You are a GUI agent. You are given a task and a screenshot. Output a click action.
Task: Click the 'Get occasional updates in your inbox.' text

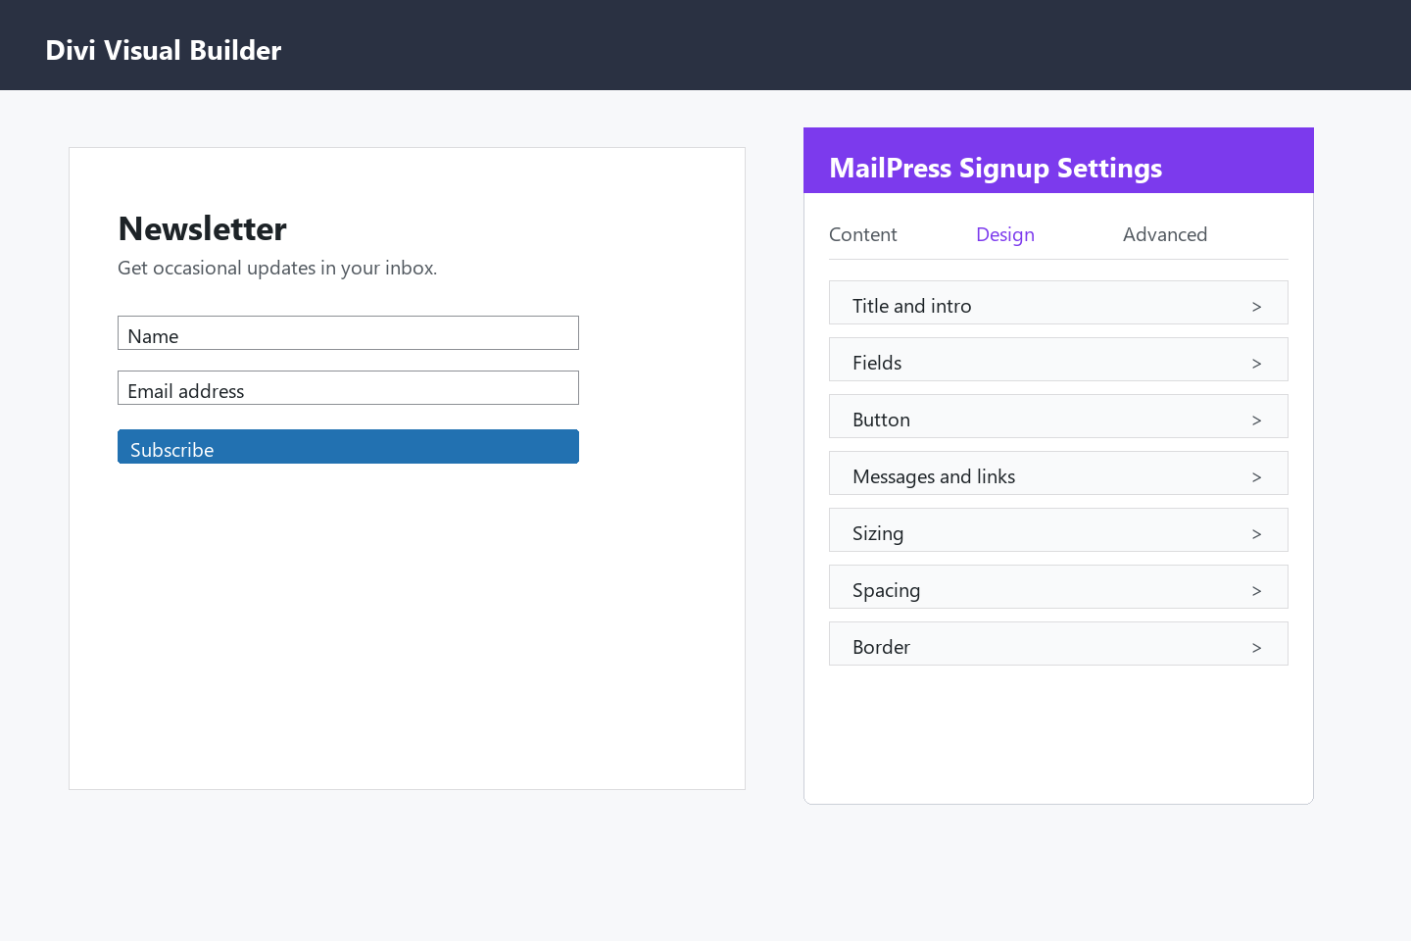click(277, 268)
